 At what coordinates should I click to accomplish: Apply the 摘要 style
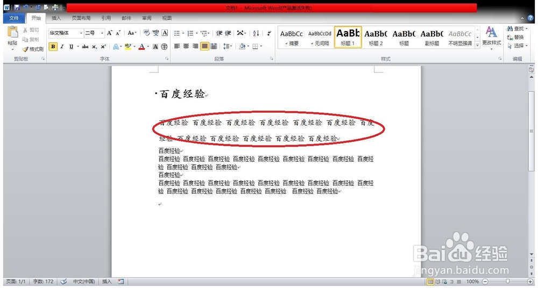coord(292,37)
